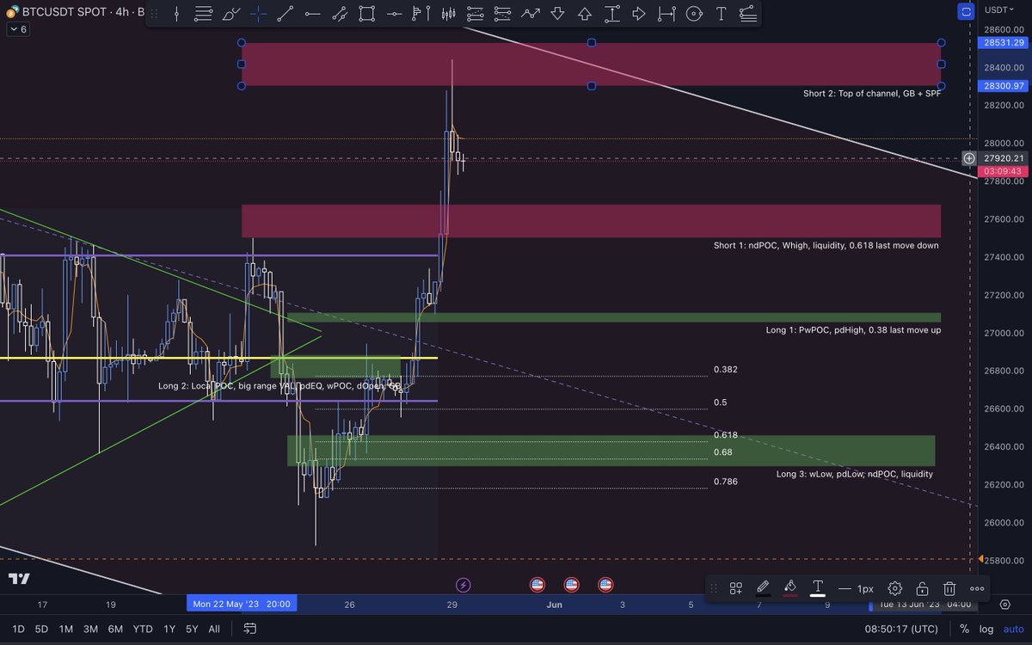Expand the indicator legend showing 6
1032x645 pixels.
coord(18,29)
